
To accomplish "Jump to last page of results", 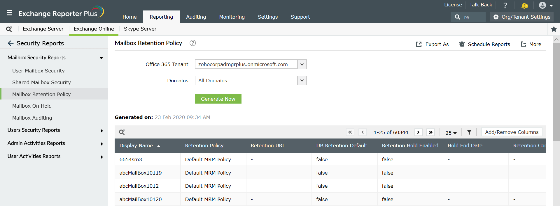I will point(430,132).
